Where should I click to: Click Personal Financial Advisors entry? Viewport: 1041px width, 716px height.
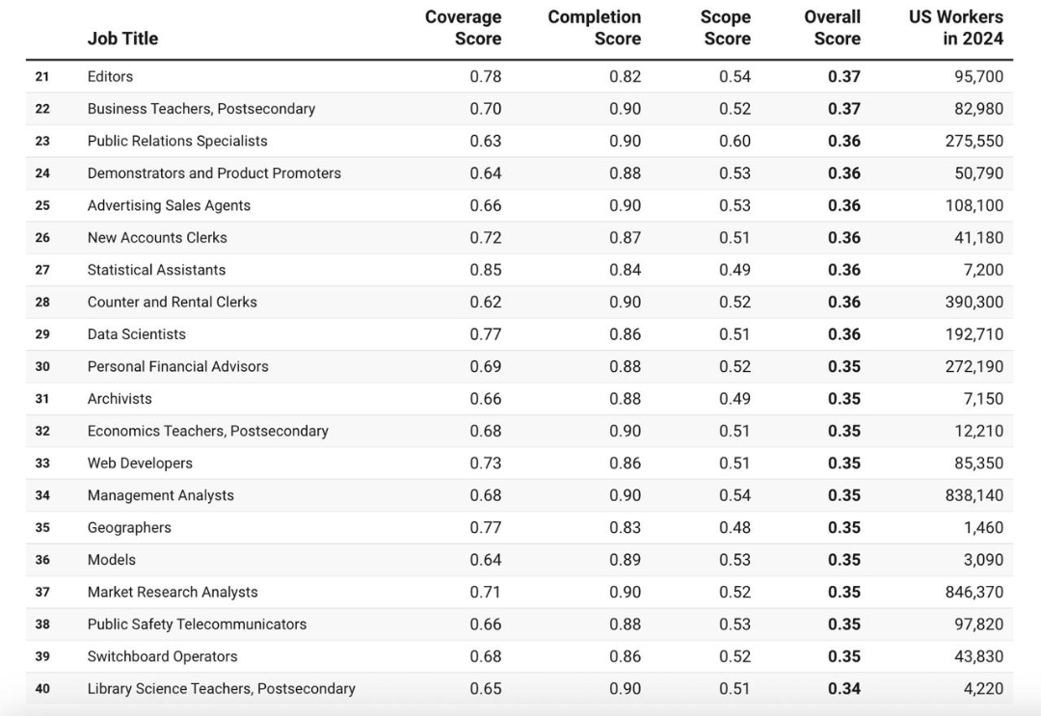pos(177,366)
